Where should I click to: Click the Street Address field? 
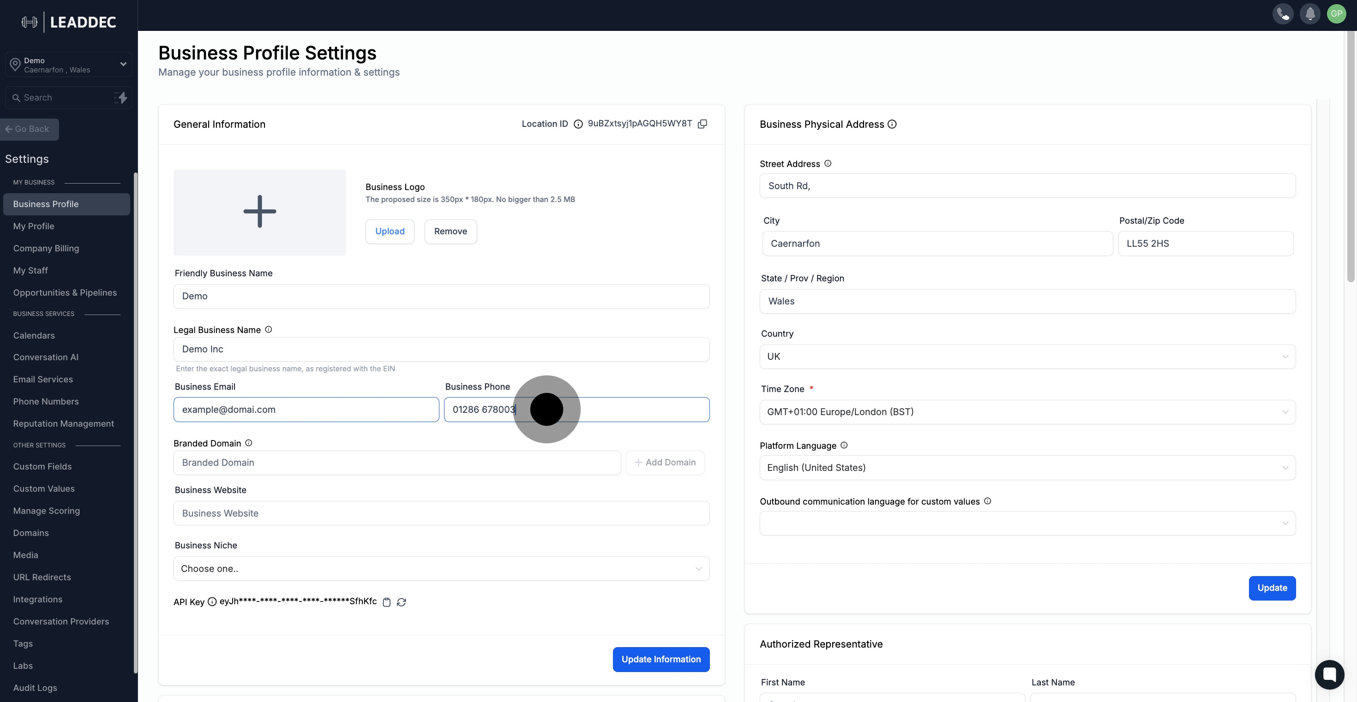(1027, 186)
